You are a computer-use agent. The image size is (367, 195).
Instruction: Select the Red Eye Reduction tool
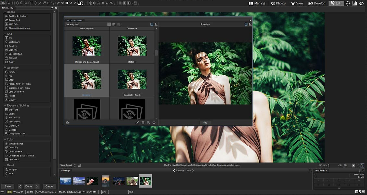18,16
